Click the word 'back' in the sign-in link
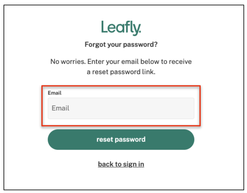The height and width of the screenshot is (193, 247). tap(105, 164)
